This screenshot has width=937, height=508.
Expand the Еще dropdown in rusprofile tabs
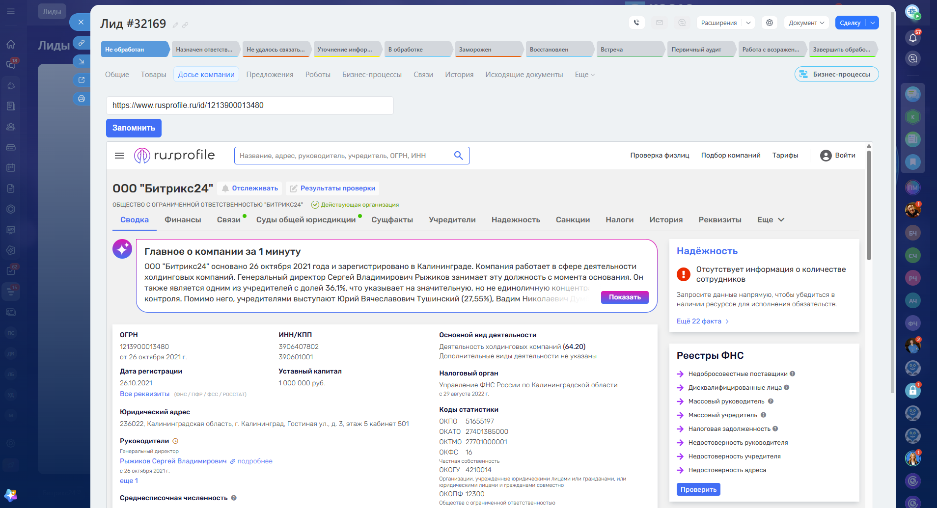pos(771,220)
